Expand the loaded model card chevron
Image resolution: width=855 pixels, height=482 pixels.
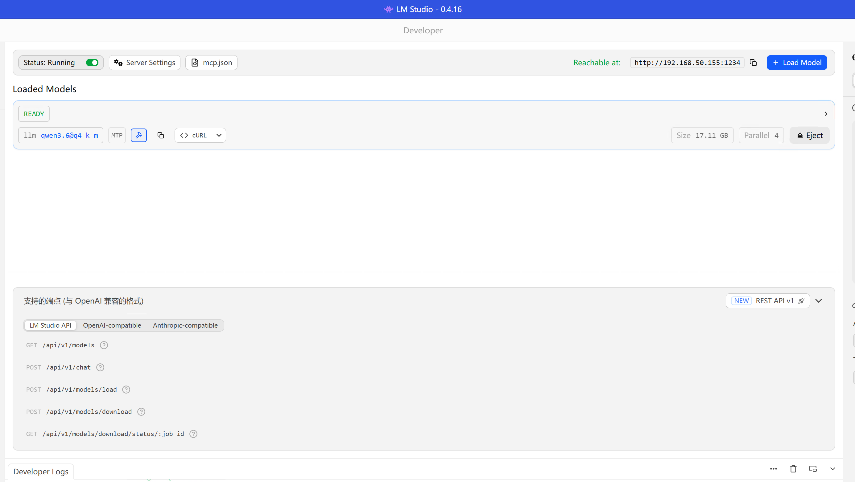826,114
